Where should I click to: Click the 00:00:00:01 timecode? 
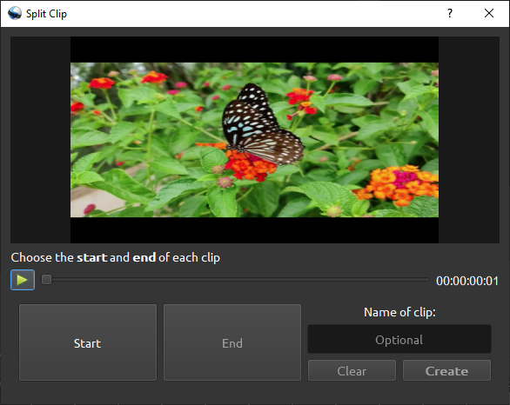(467, 281)
